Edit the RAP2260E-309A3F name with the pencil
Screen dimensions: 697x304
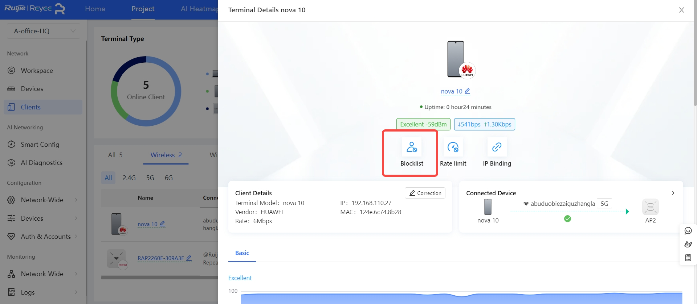[189, 258]
